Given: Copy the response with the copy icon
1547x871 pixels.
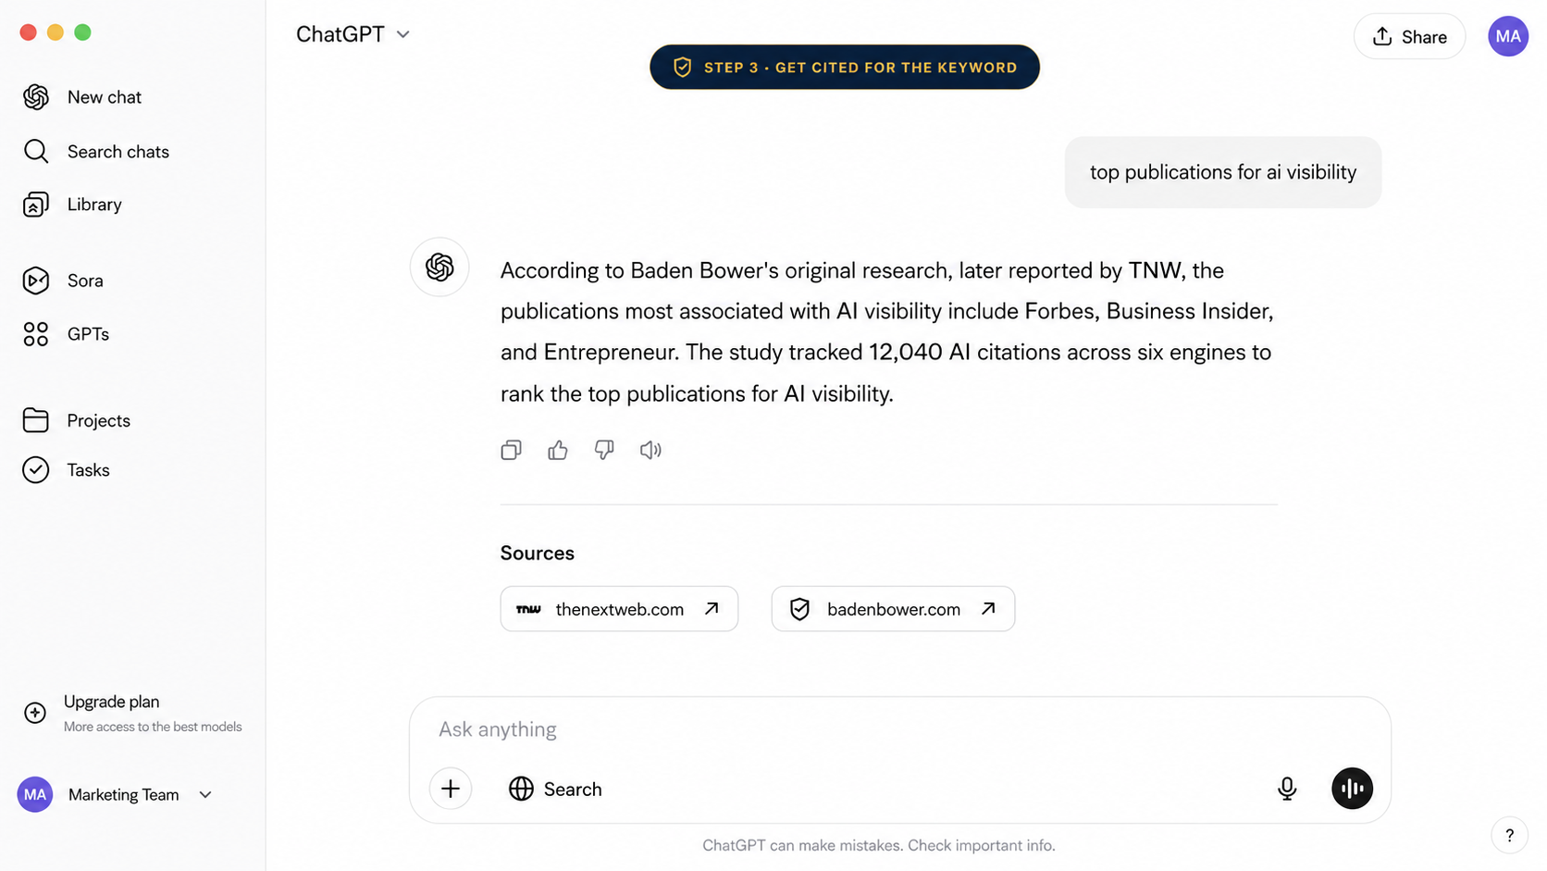Looking at the screenshot, I should point(512,450).
